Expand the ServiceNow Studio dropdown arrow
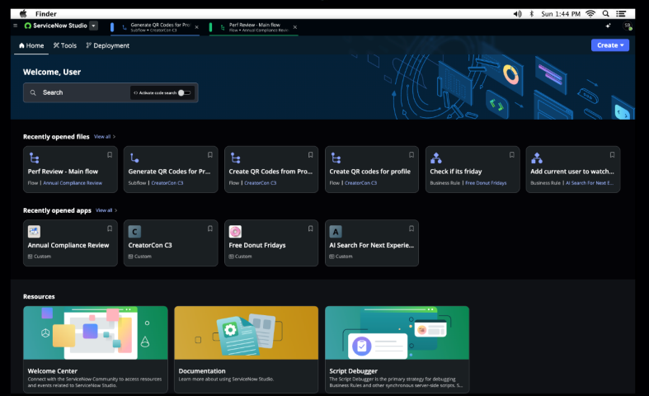Screen dimensions: 649x396 [x=93, y=26]
